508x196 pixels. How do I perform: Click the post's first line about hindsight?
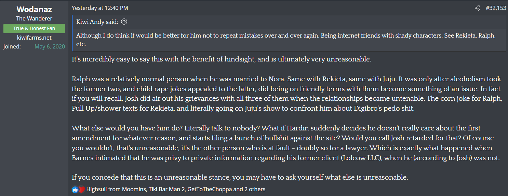221,59
